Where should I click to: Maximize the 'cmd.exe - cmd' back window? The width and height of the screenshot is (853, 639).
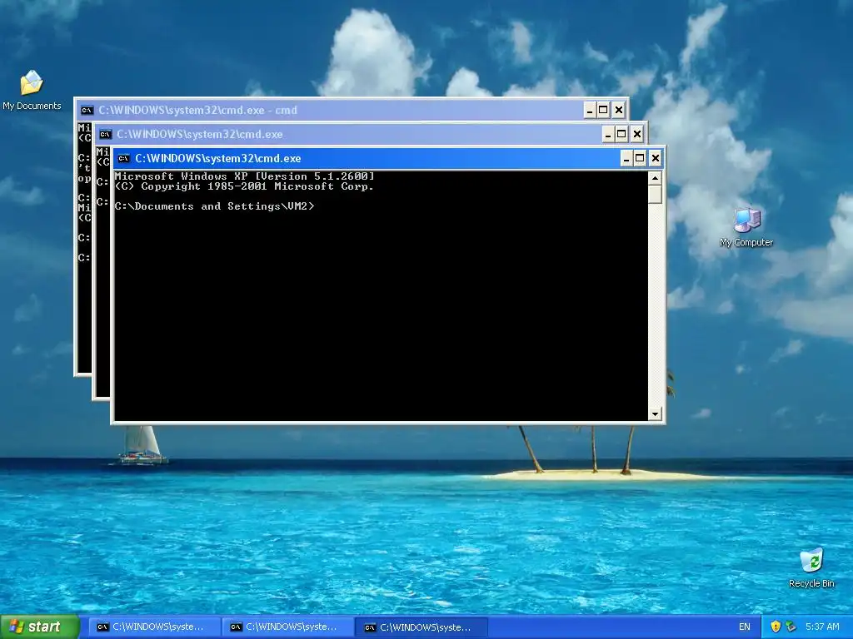tap(603, 111)
